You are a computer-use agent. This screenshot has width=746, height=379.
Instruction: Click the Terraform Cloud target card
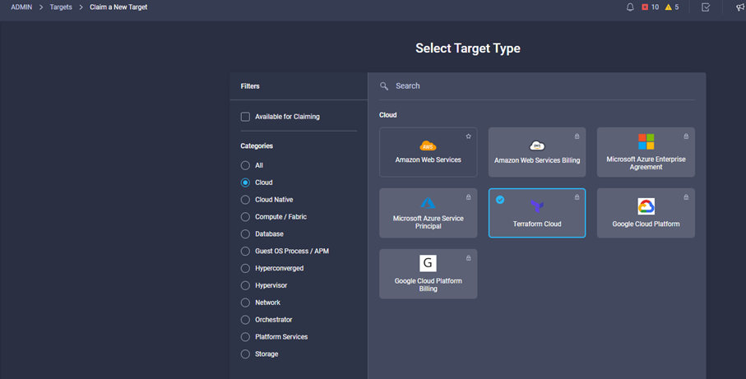point(536,213)
